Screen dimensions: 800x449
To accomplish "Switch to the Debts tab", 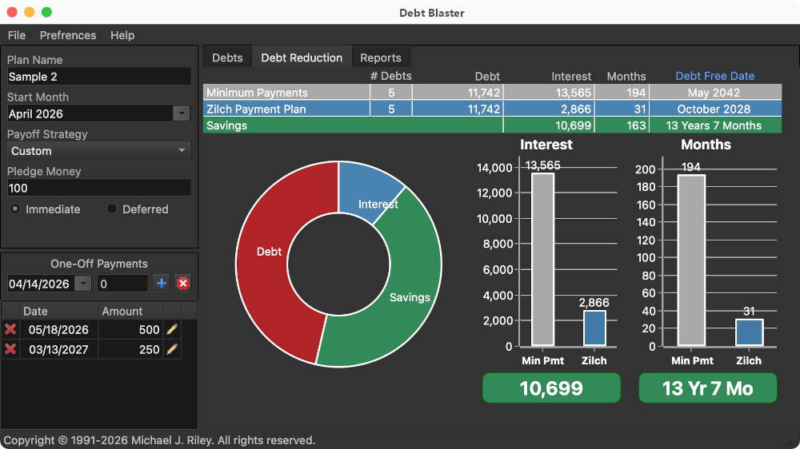I will (x=227, y=58).
